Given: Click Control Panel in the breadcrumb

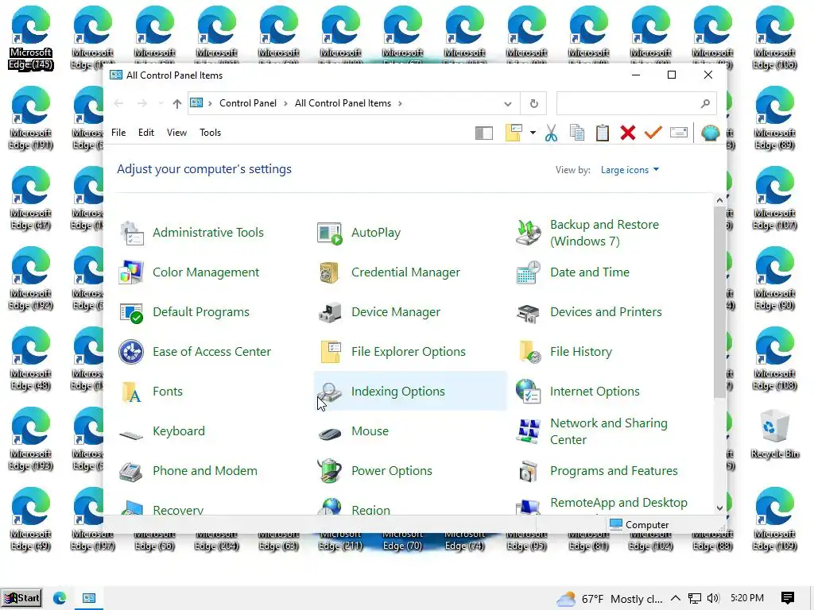Looking at the screenshot, I should [248, 103].
